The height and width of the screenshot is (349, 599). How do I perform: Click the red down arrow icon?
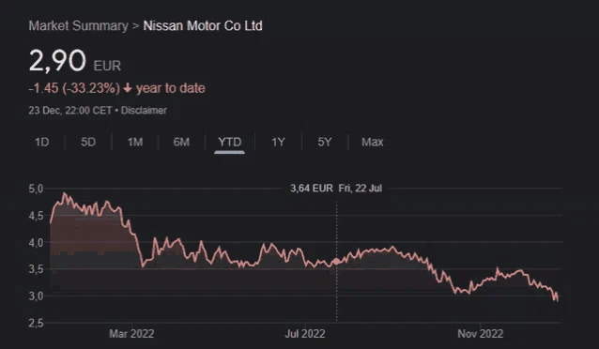(128, 88)
